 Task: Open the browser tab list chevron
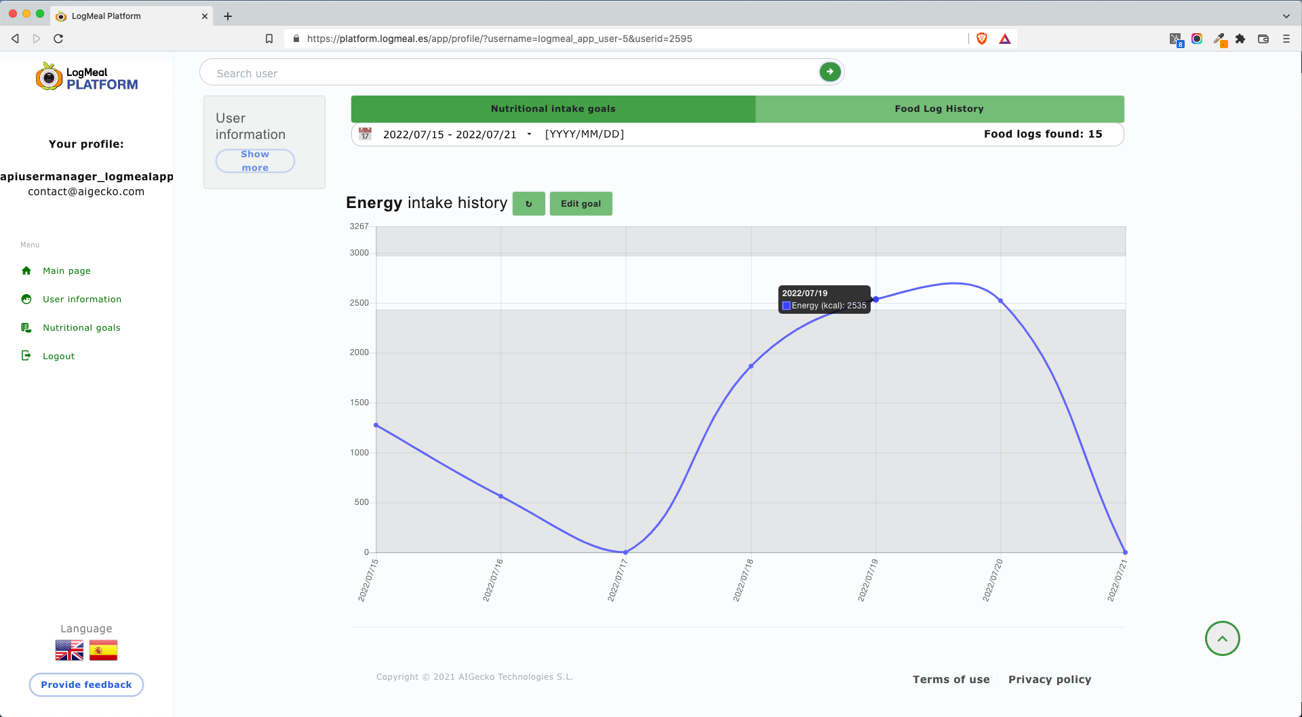pyautogui.click(x=1286, y=16)
